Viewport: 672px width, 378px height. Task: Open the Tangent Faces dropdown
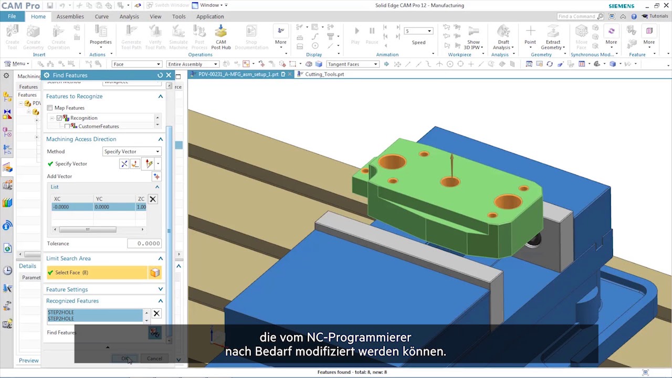[x=352, y=64]
